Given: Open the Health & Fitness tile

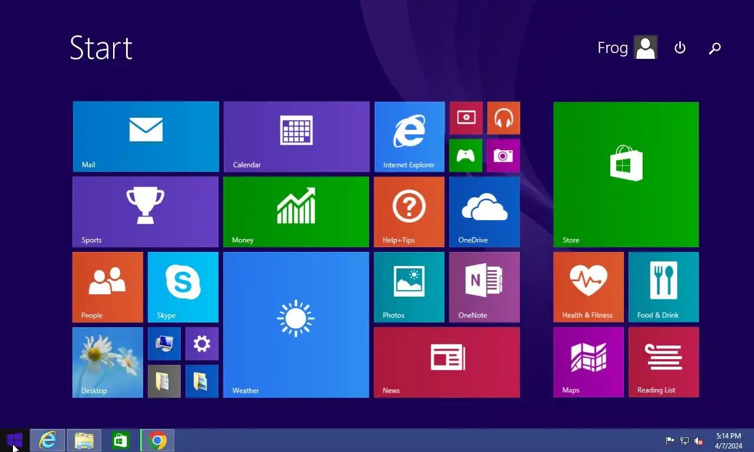Looking at the screenshot, I should [x=588, y=287].
